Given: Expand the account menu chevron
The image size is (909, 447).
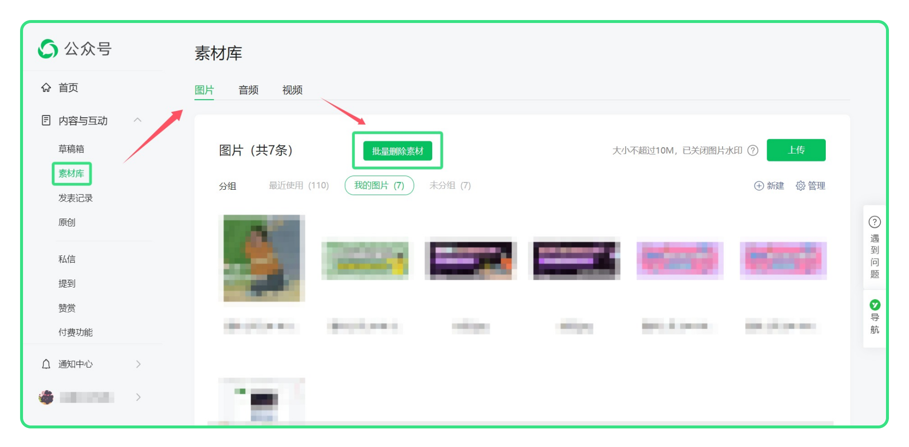Looking at the screenshot, I should click(x=139, y=397).
